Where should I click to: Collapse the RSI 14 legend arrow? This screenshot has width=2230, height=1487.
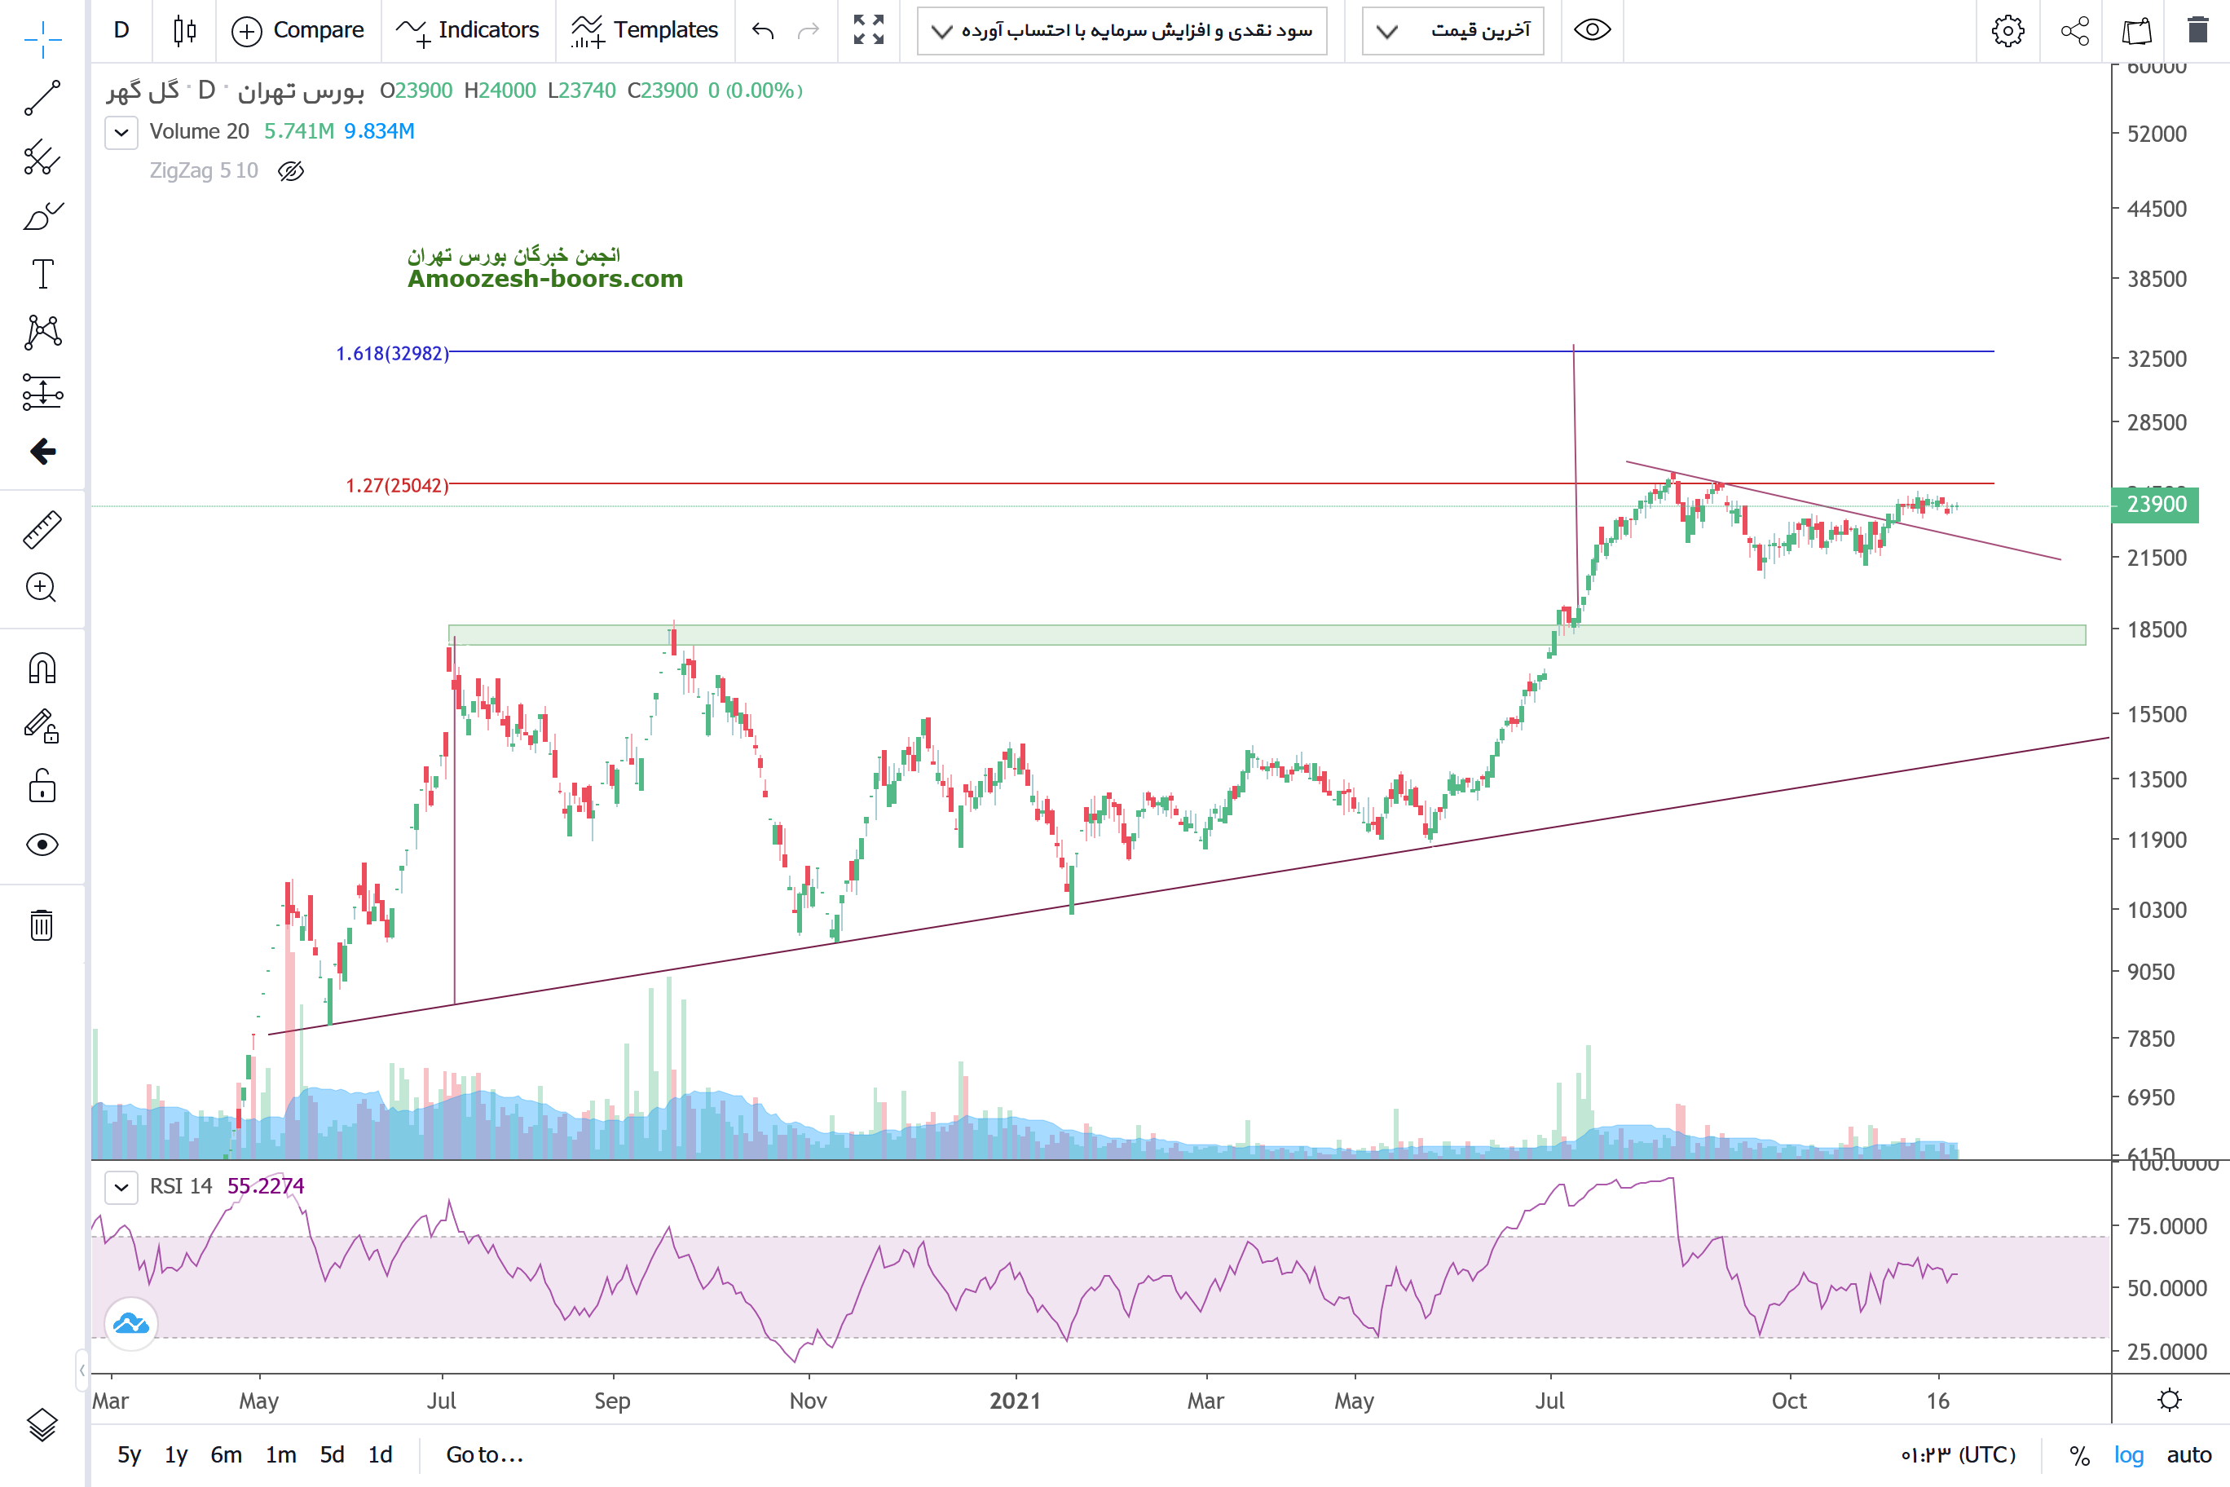[121, 1186]
